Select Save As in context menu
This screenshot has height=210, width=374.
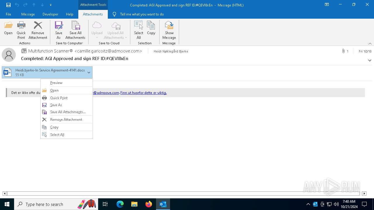coord(67,105)
